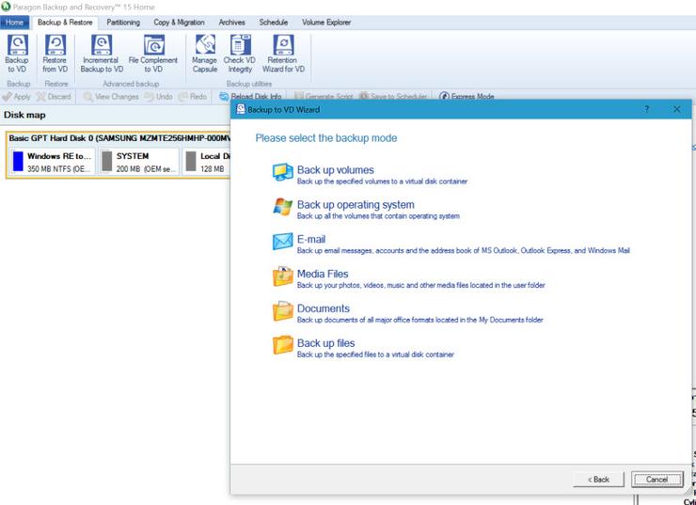This screenshot has width=696, height=505.
Task: Click the E-mail envelope icon
Action: point(283,242)
